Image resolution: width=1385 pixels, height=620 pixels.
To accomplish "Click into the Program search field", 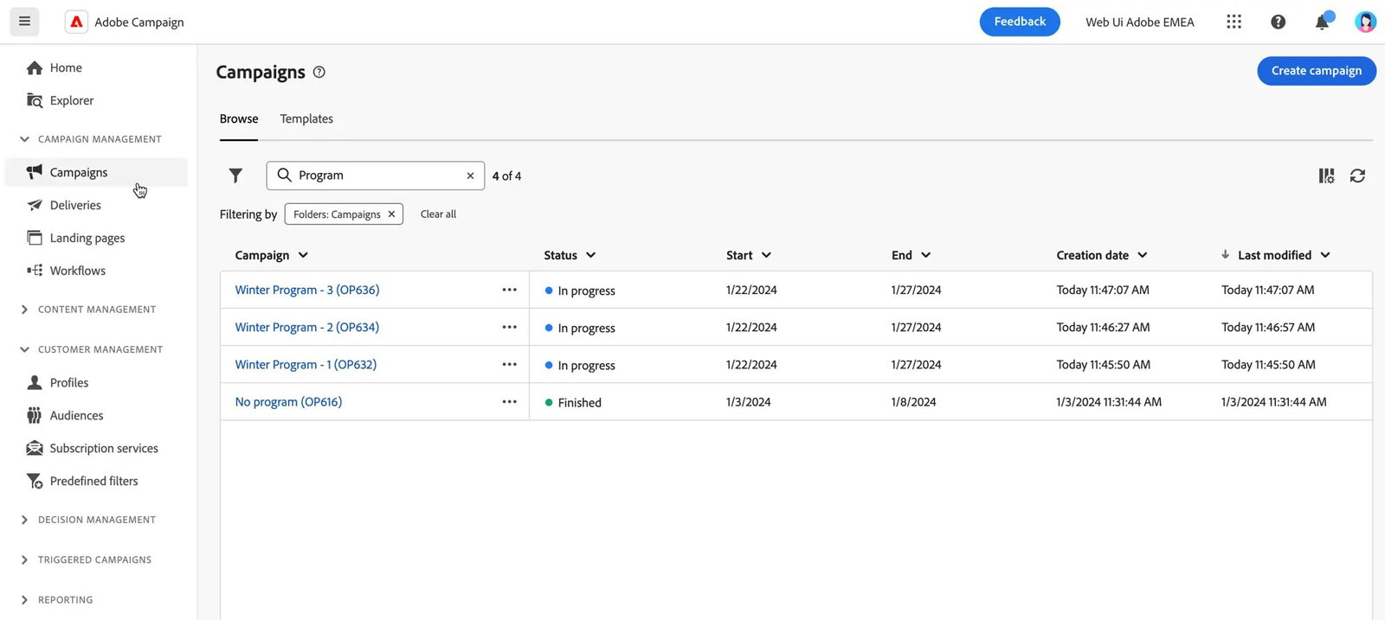I will (x=375, y=176).
